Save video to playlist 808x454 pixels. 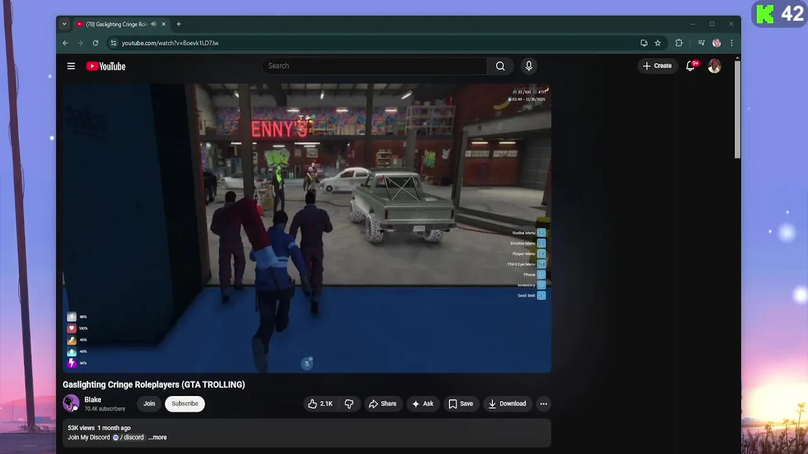[x=461, y=404]
